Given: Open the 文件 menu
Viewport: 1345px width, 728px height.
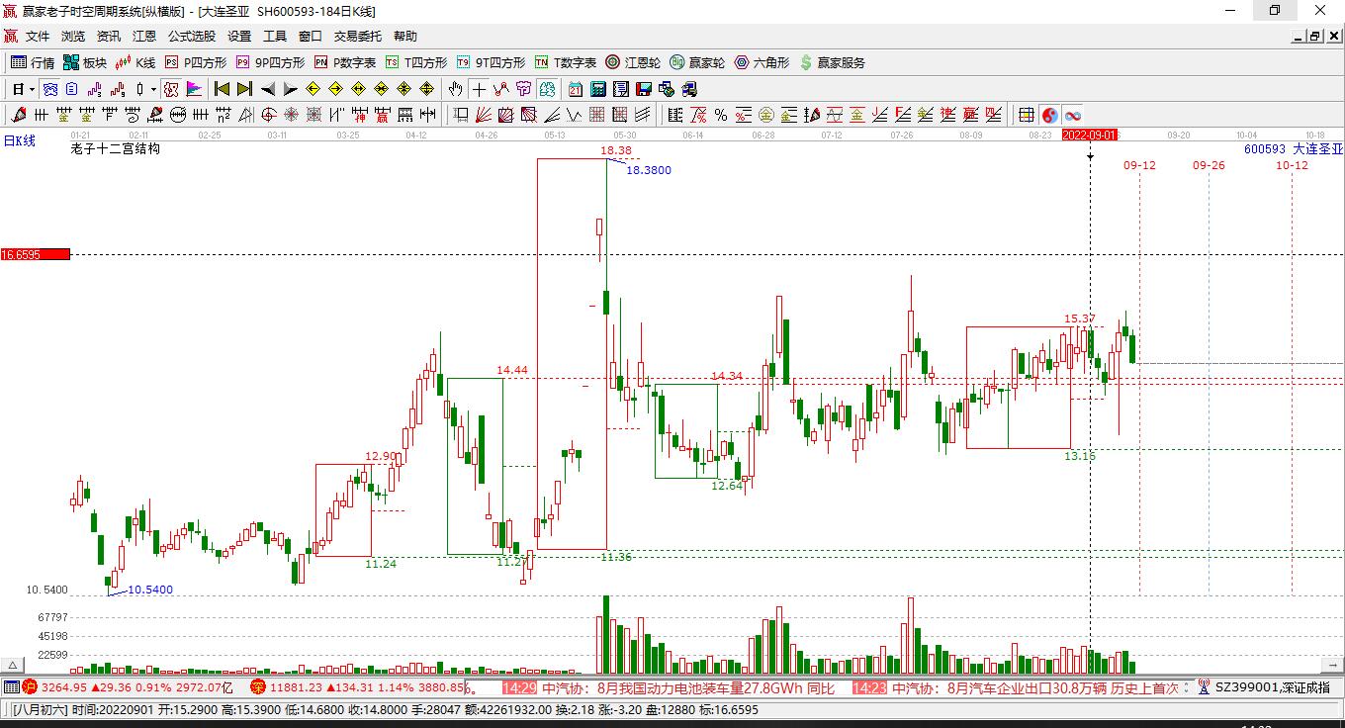Looking at the screenshot, I should coord(38,37).
